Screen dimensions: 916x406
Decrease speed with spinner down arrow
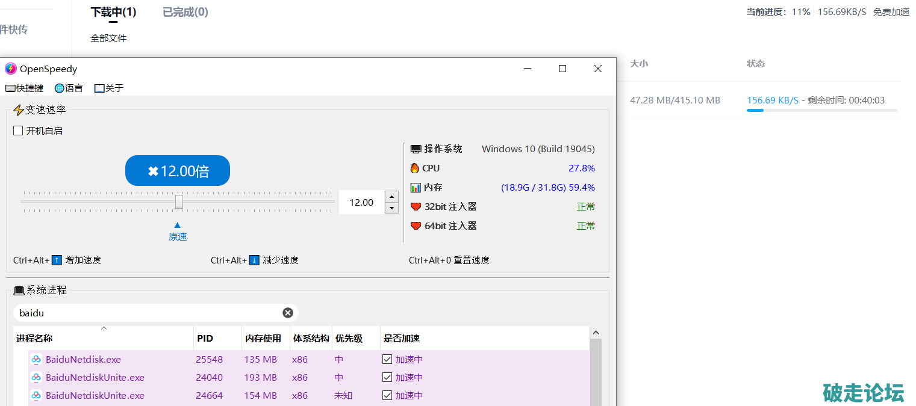click(x=391, y=208)
